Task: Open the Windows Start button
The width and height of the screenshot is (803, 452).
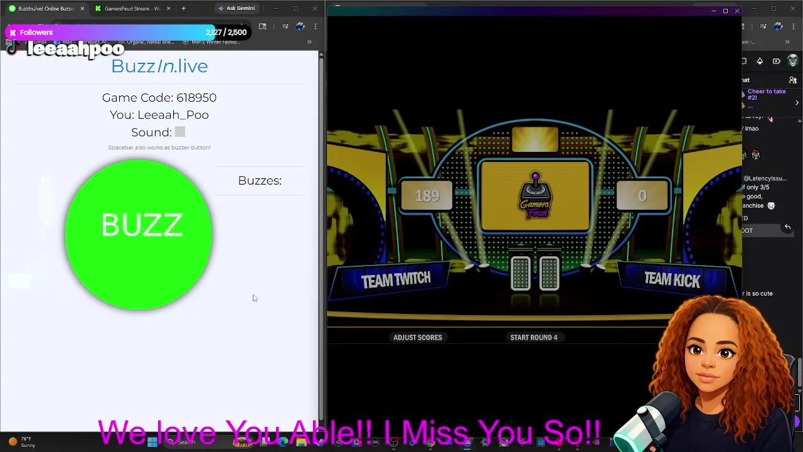Action: pyautogui.click(x=152, y=442)
